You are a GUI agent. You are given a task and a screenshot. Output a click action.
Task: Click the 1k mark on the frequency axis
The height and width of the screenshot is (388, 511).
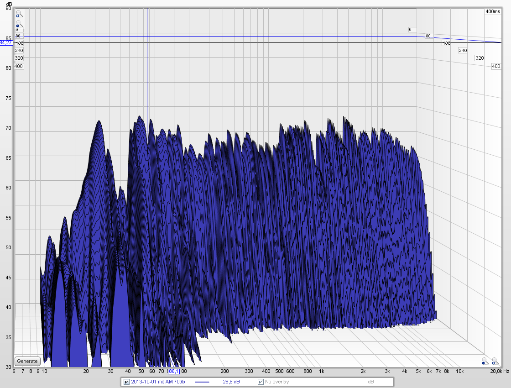coord(321,371)
